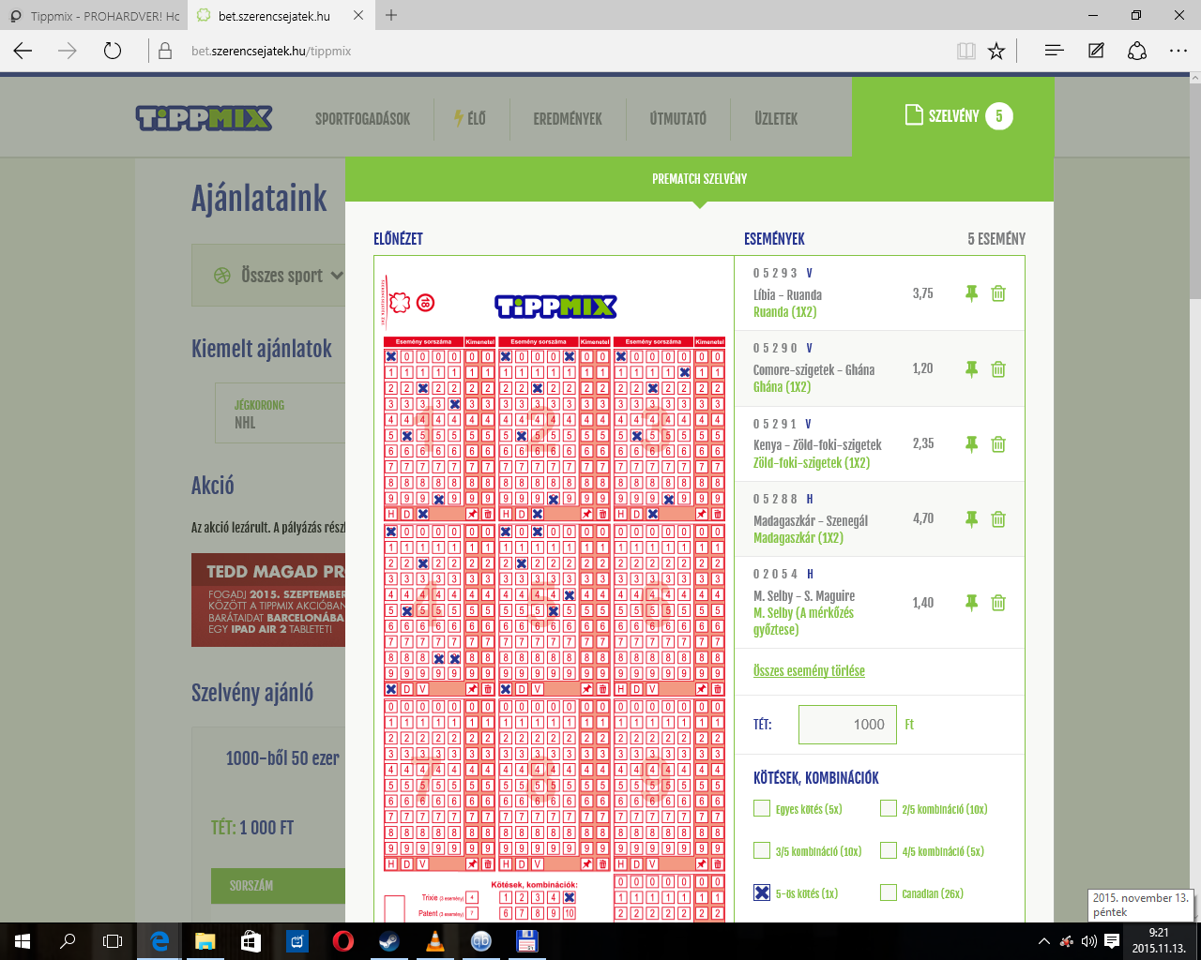Trash the Madagaszkár - Szenegál event
Screen dimensions: 1201x960
point(998,518)
